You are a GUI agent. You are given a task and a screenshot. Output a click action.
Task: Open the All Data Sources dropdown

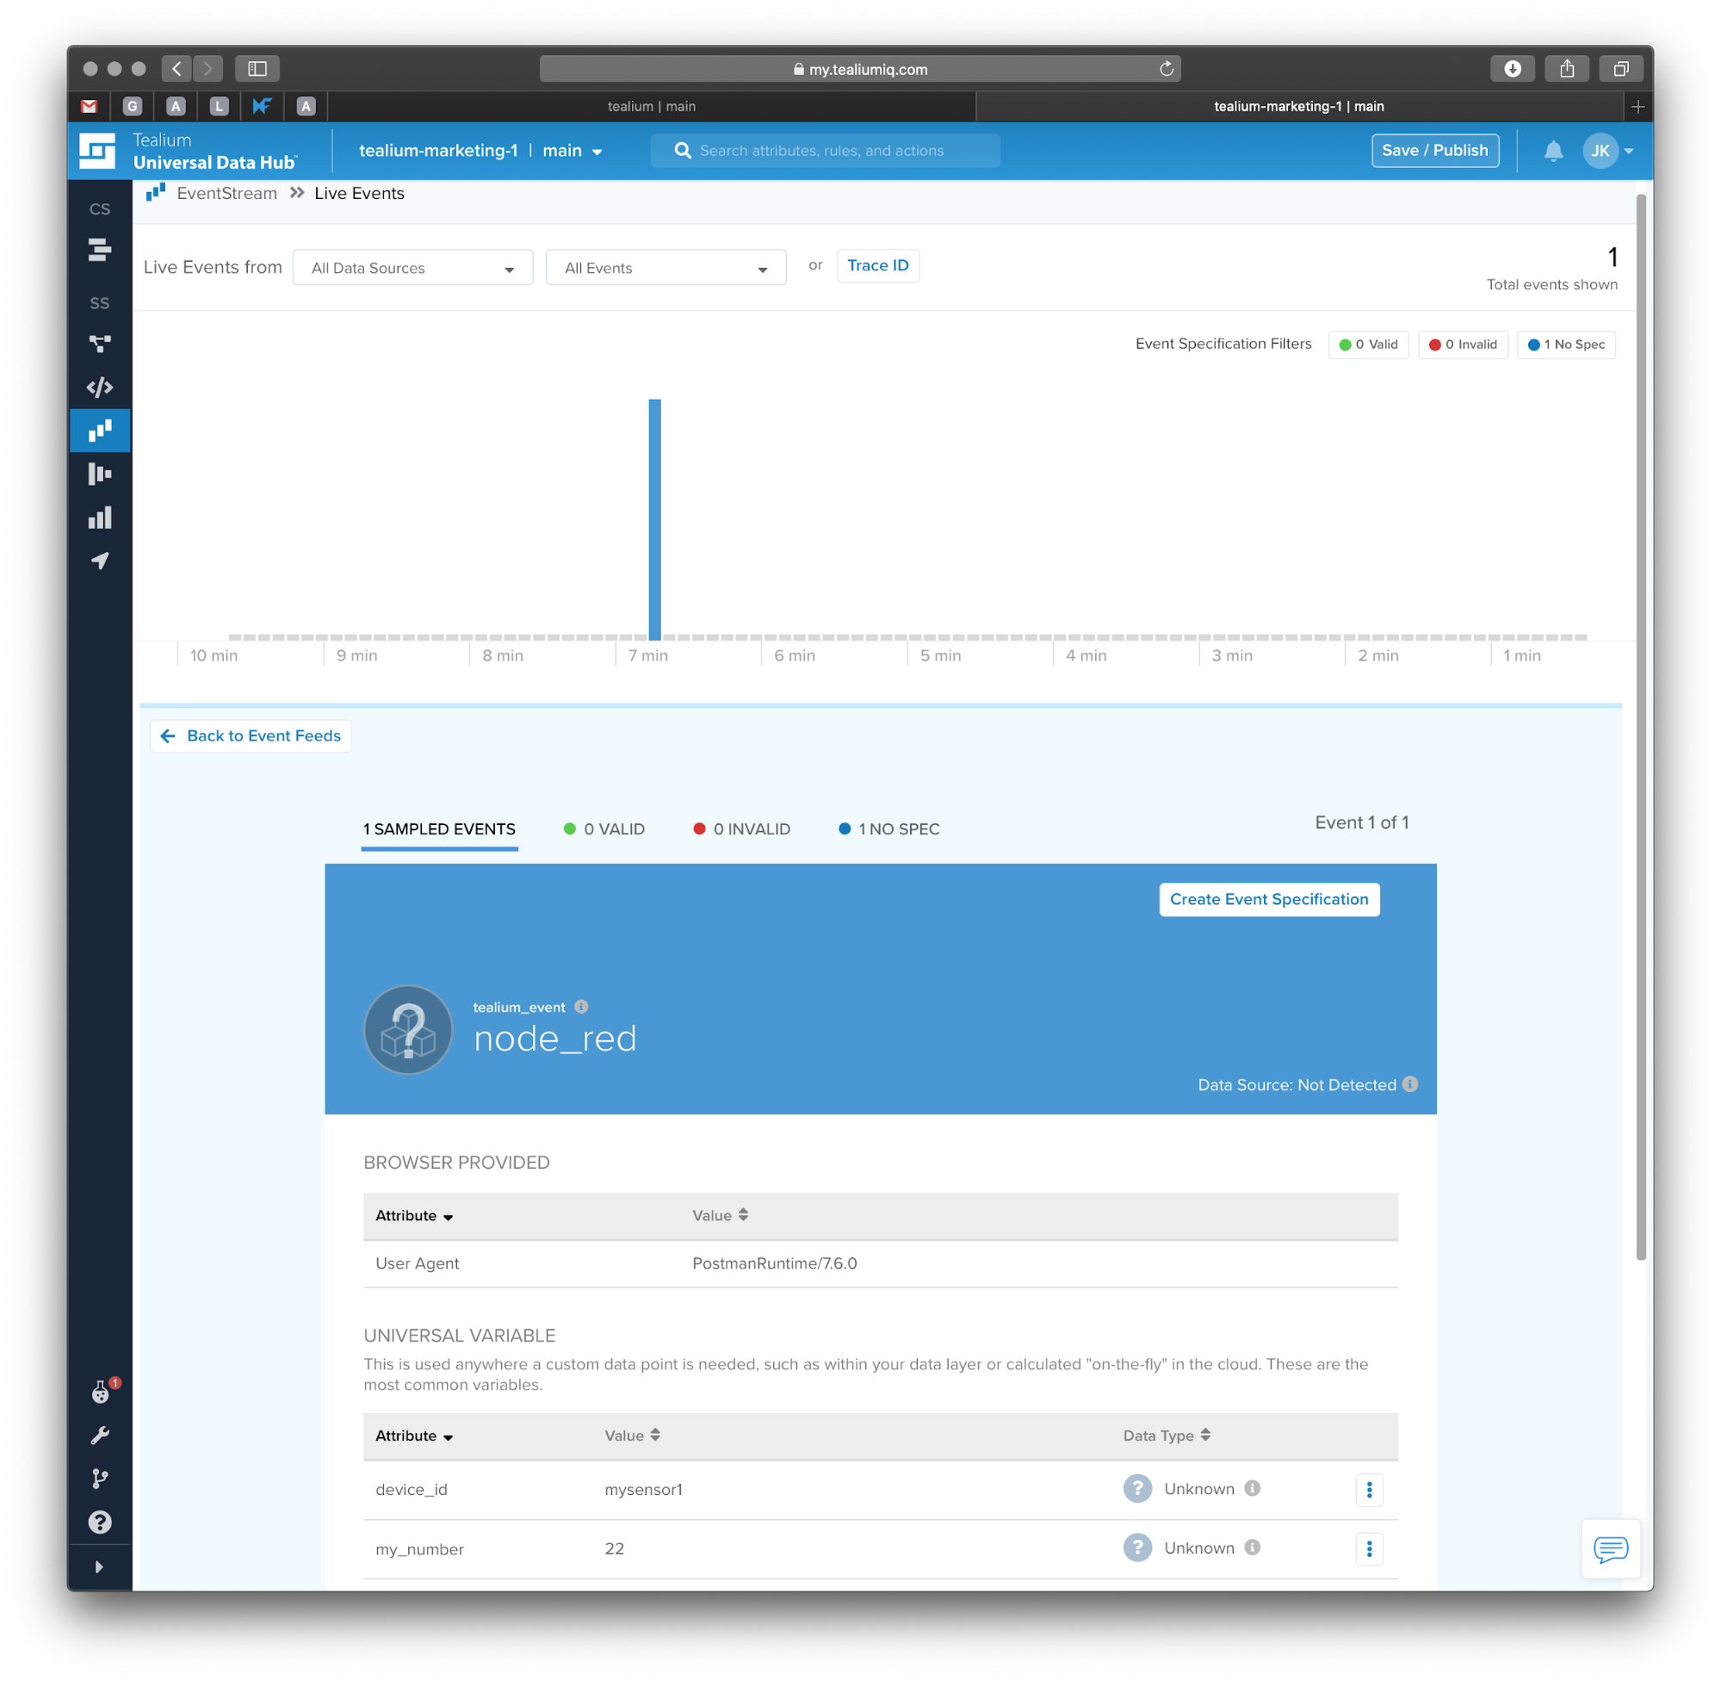point(412,268)
